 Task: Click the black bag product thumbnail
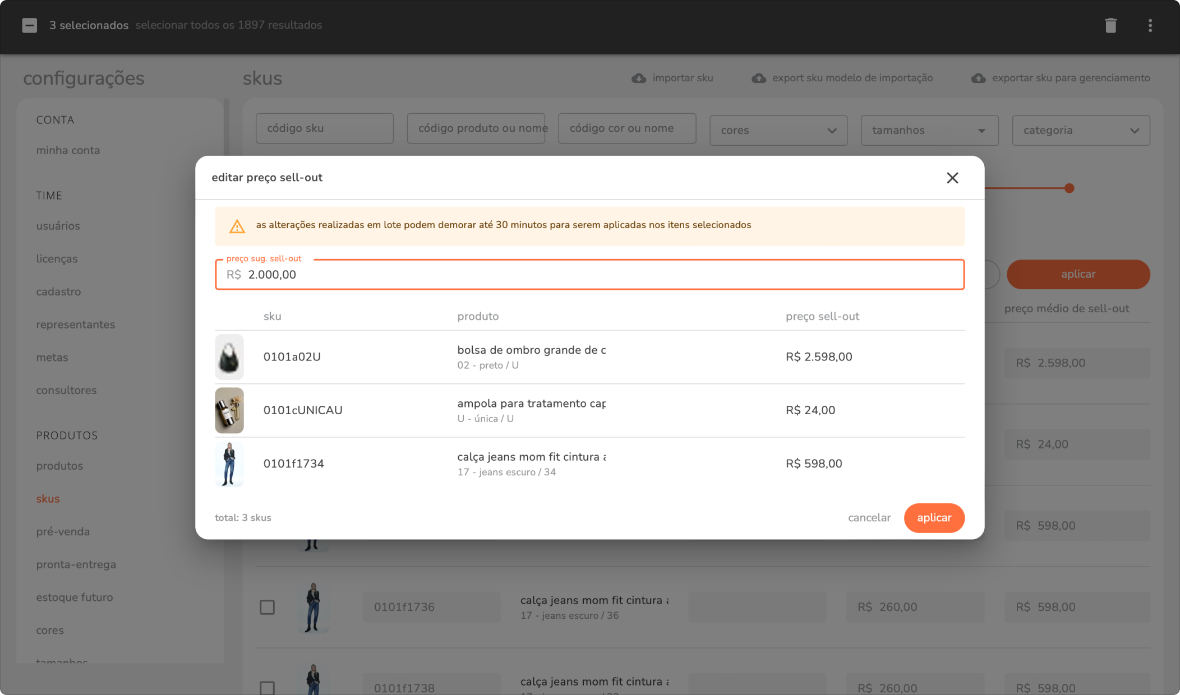229,357
